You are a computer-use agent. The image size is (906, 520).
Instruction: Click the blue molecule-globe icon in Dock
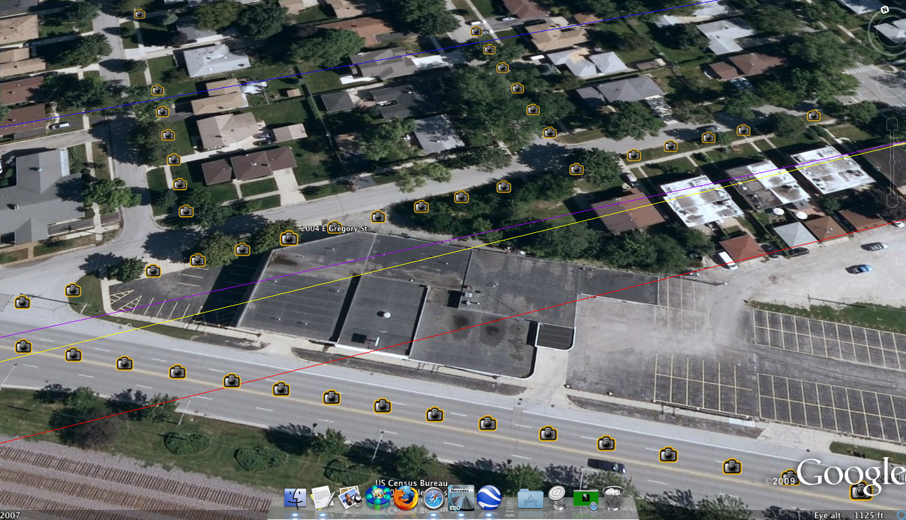378,497
